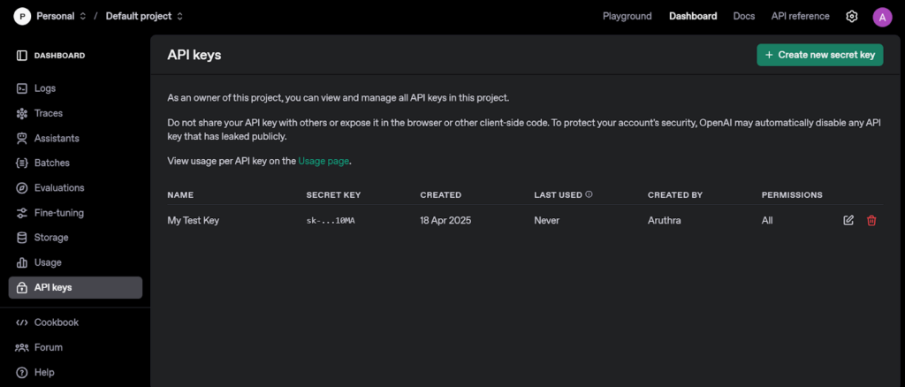Follow the Usage page link
905x387 pixels.
(323, 161)
